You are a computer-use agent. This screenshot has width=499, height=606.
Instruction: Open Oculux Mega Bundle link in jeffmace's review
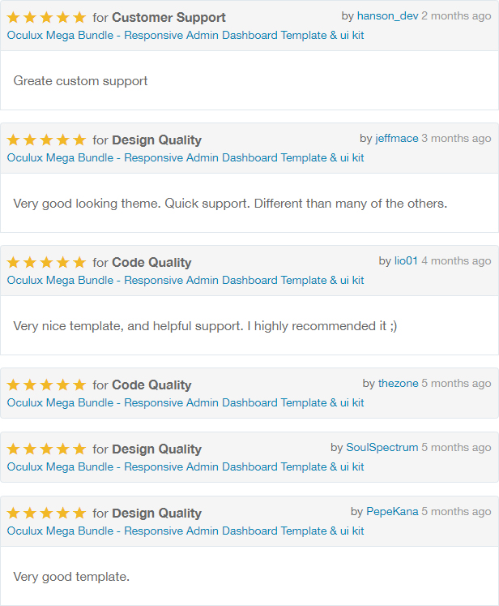pos(186,158)
